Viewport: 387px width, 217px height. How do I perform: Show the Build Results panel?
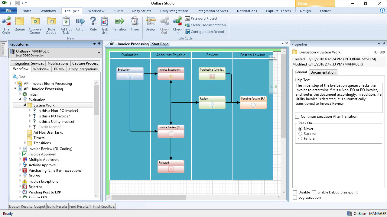pos(57,206)
